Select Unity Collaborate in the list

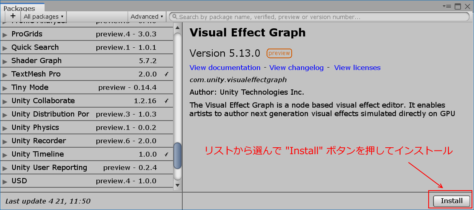[87, 101]
